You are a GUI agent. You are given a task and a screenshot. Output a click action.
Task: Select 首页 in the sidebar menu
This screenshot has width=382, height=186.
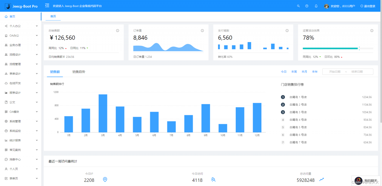pos(21,16)
